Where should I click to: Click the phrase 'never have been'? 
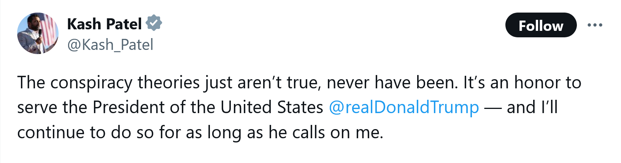point(392,82)
